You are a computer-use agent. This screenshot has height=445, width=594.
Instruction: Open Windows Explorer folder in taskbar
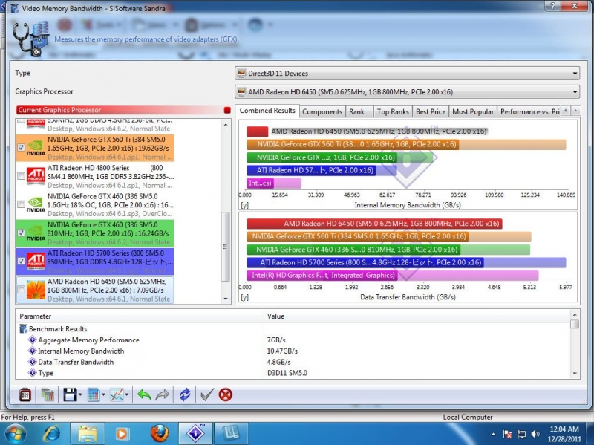click(87, 434)
